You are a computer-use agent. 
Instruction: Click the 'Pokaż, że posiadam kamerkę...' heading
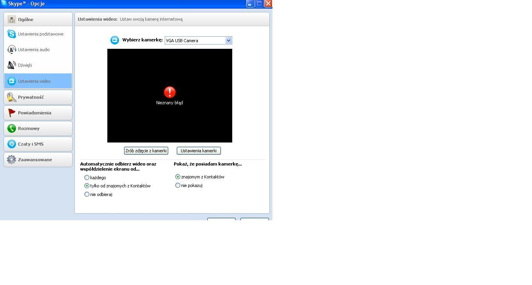(208, 164)
